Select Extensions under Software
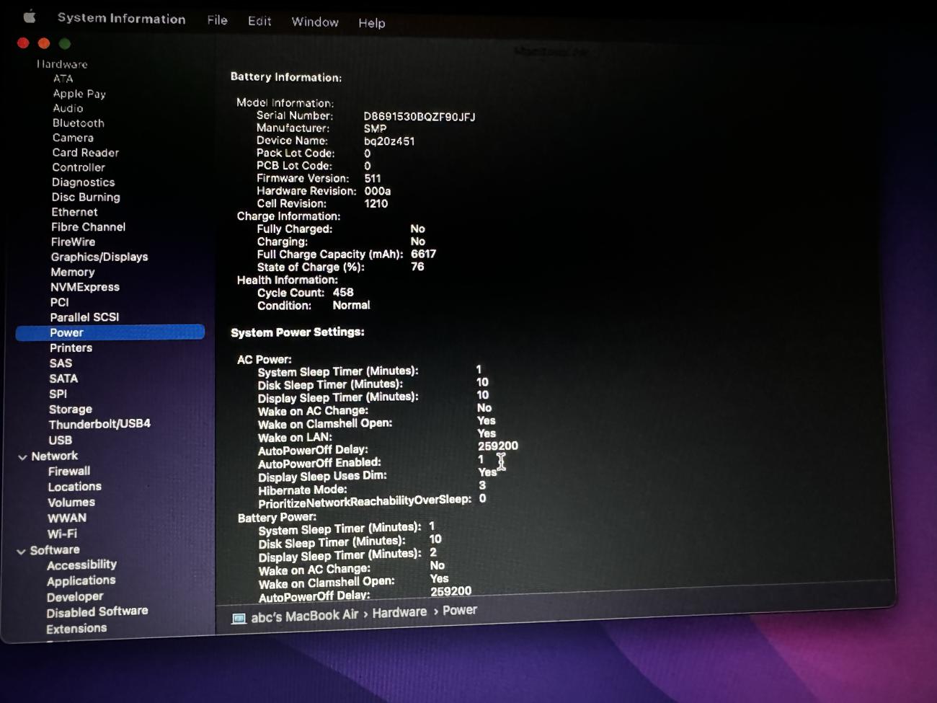 pos(76,629)
